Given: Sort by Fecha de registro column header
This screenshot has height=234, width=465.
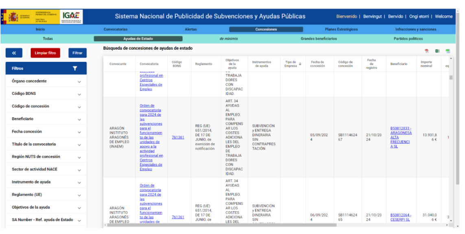Looking at the screenshot, I should (371, 64).
